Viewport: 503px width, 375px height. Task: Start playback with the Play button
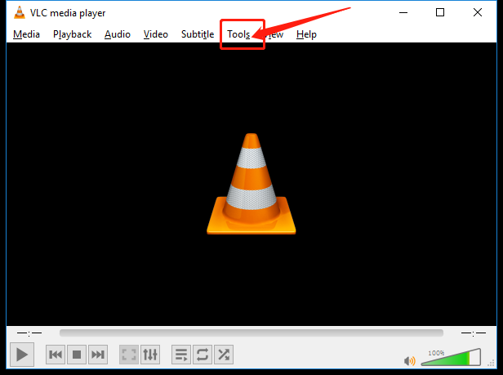22,355
